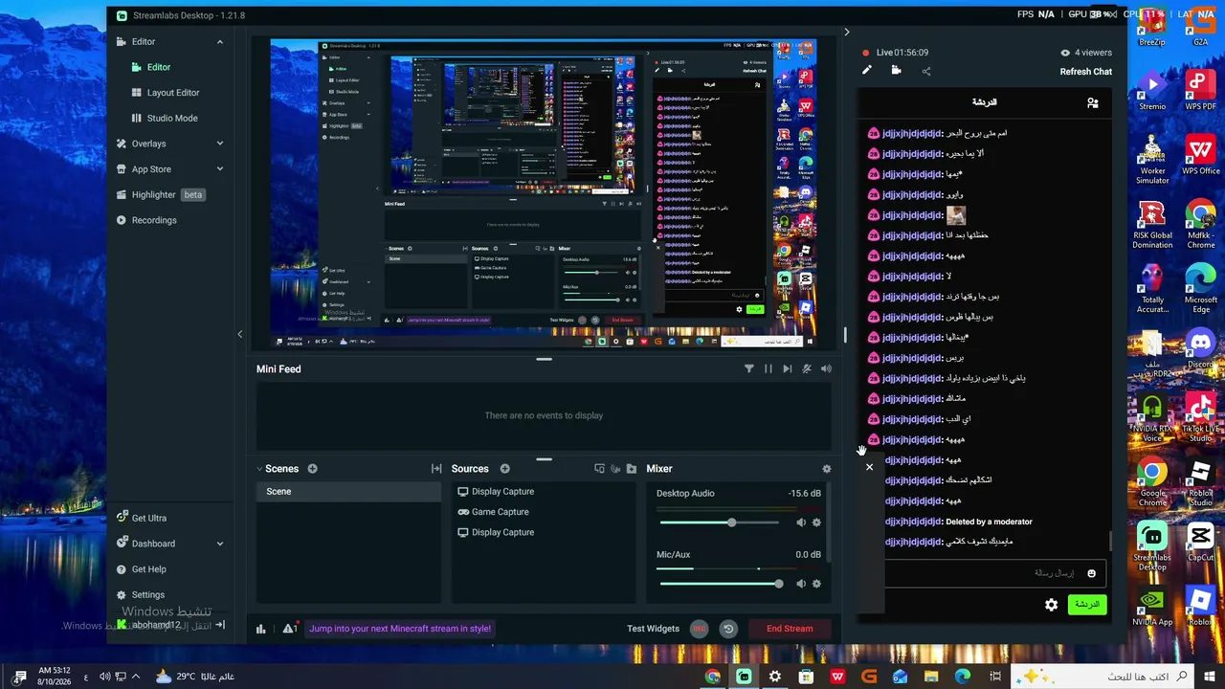Close chat popup with X icon
The image size is (1225, 689).
tap(869, 467)
